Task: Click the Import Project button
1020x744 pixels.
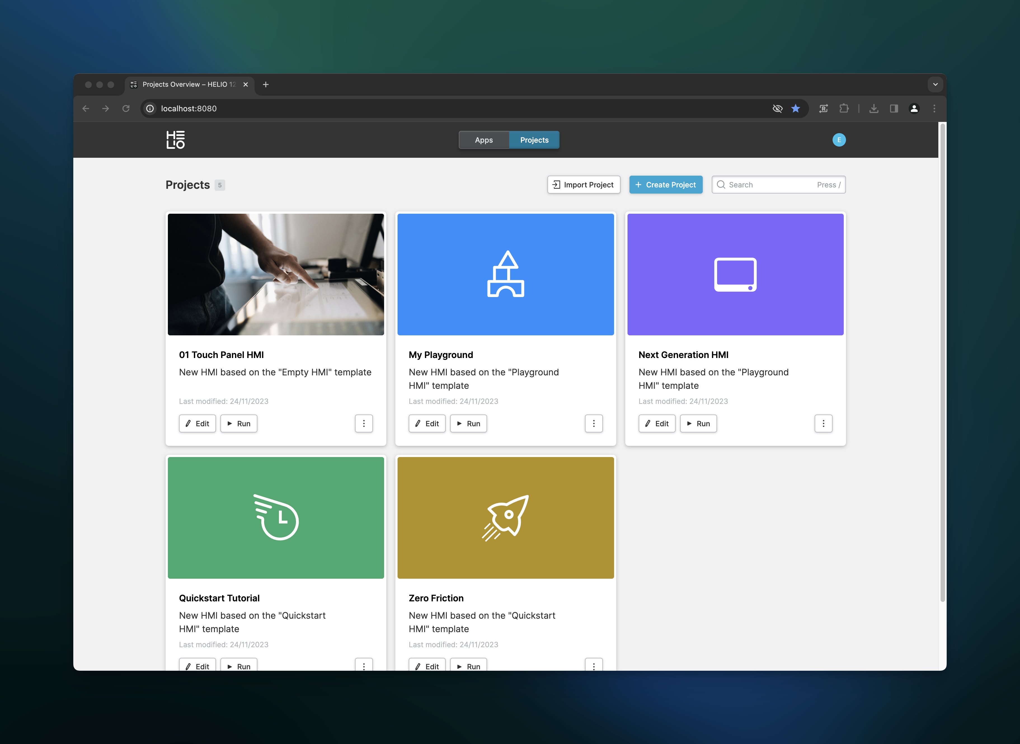Action: point(584,185)
